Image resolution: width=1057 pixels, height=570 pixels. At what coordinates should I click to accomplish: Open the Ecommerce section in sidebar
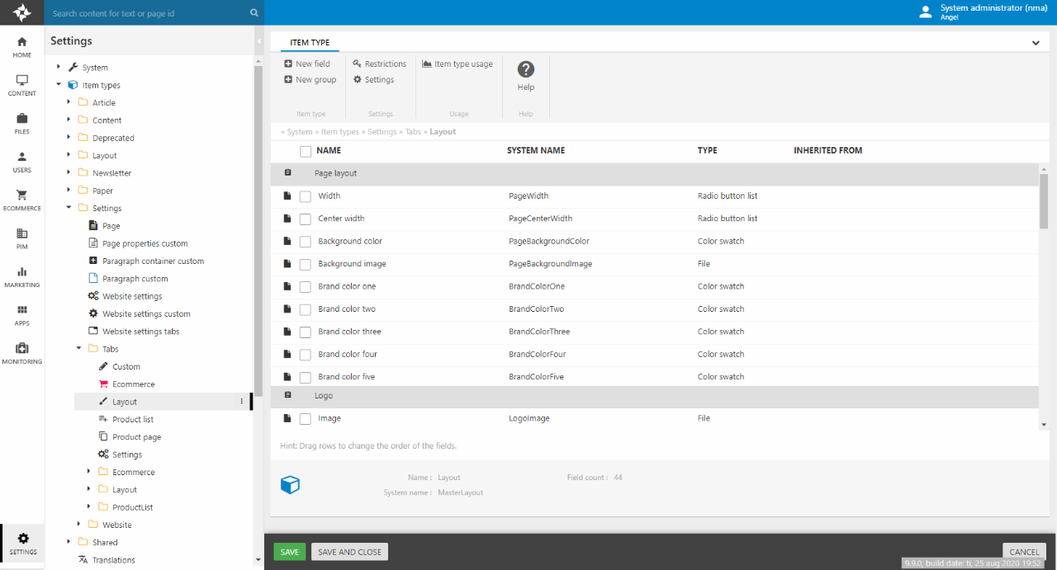pyautogui.click(x=22, y=200)
